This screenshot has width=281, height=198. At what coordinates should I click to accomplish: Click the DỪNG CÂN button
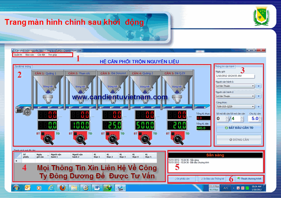239,139
